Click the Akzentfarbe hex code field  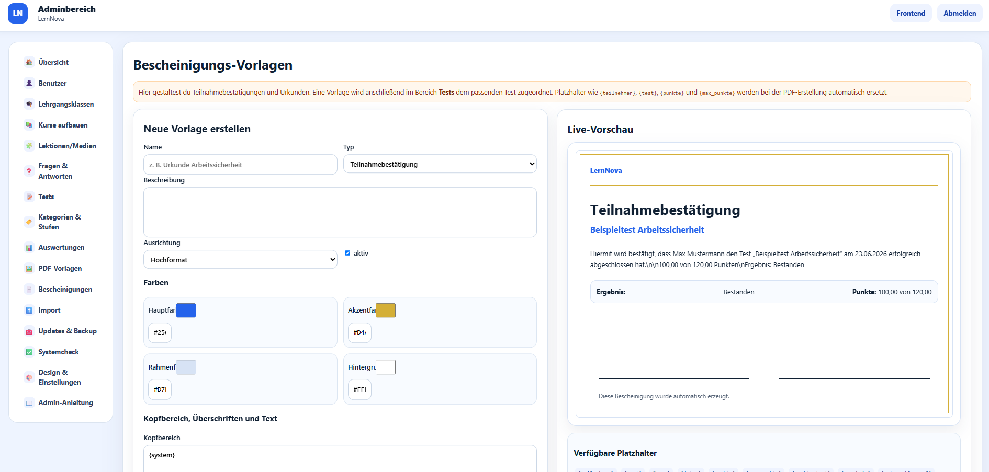pos(359,332)
